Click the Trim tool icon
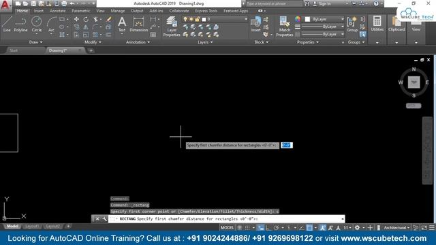Screen dimensions: 436x245 pyautogui.click(x=95, y=19)
